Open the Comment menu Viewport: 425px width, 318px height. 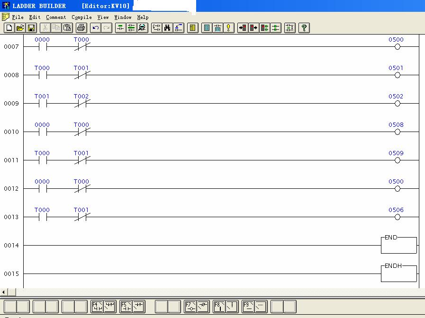pos(56,18)
